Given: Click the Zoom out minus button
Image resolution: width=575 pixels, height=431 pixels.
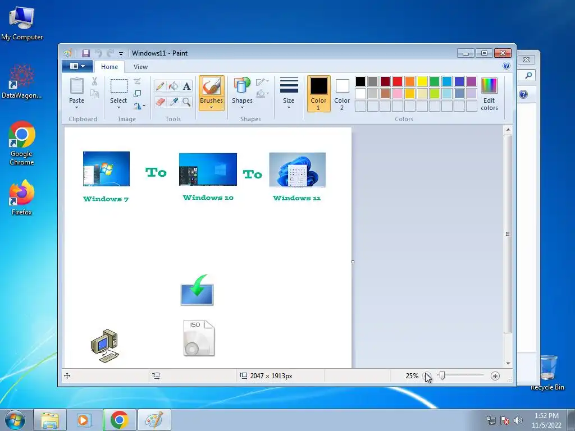Looking at the screenshot, I should (x=427, y=375).
